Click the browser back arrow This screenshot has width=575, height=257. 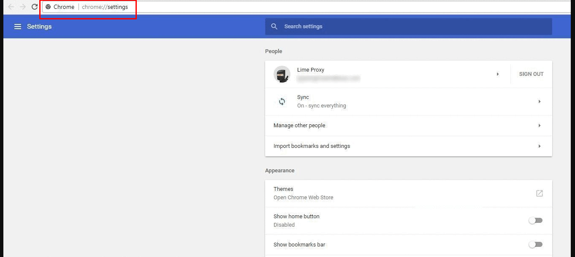(11, 7)
